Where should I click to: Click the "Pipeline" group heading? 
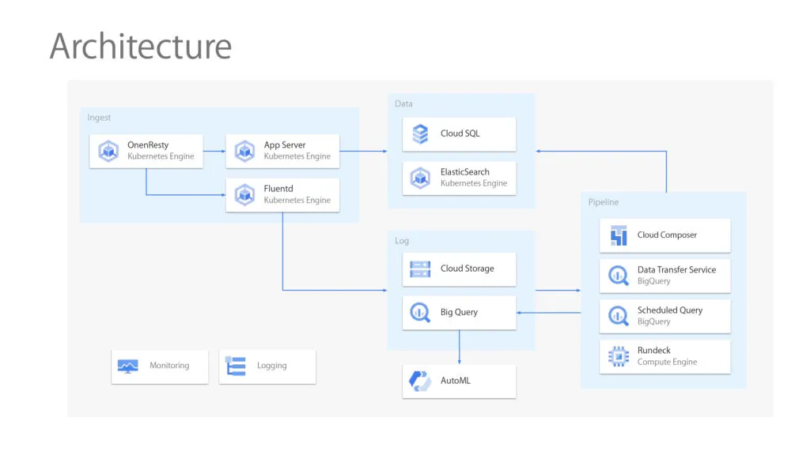coord(604,202)
